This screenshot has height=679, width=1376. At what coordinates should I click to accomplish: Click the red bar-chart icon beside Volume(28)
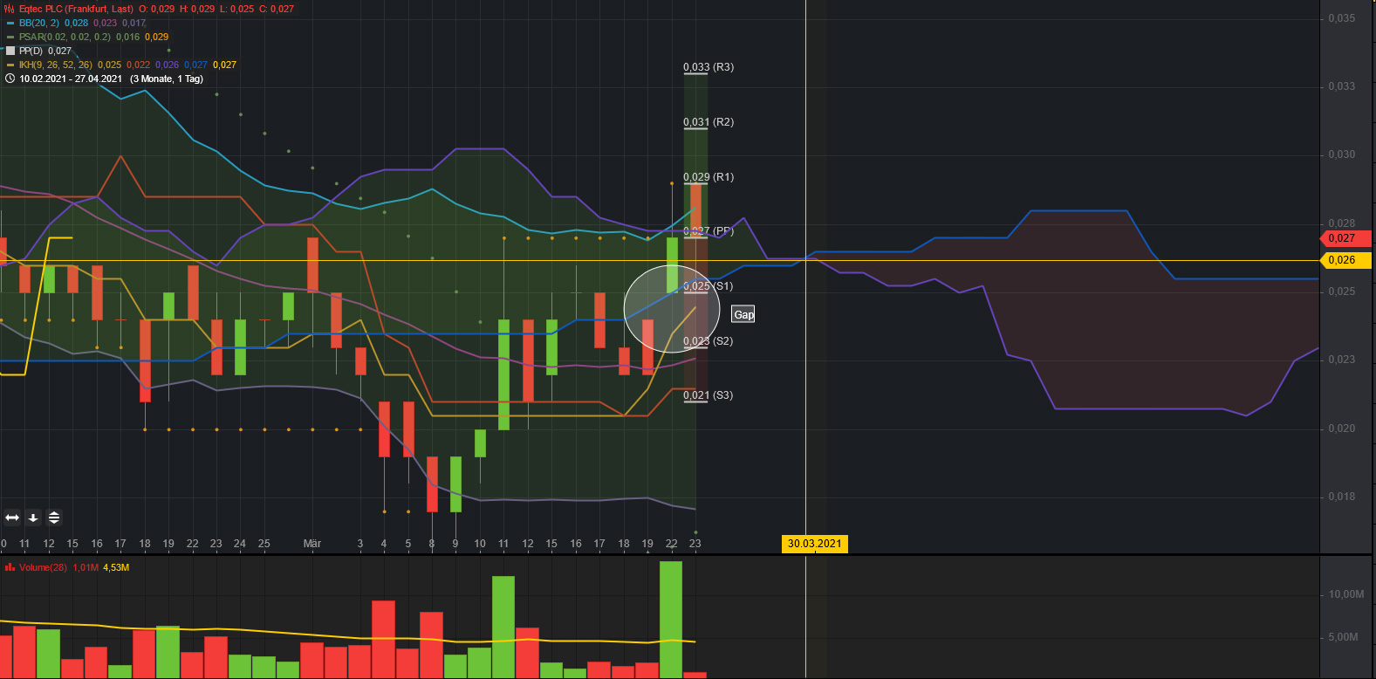[10, 567]
